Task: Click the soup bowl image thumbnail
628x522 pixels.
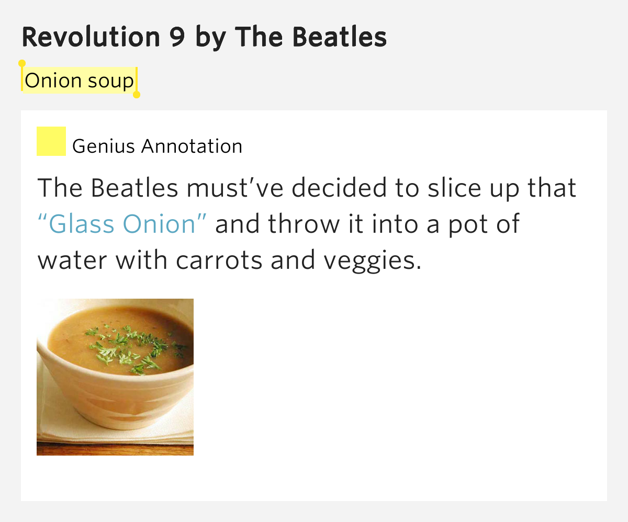Action: [x=116, y=377]
